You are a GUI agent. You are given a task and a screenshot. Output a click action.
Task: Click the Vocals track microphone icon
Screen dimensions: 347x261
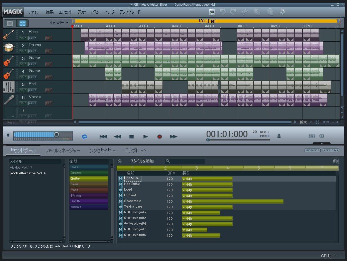coord(9,100)
